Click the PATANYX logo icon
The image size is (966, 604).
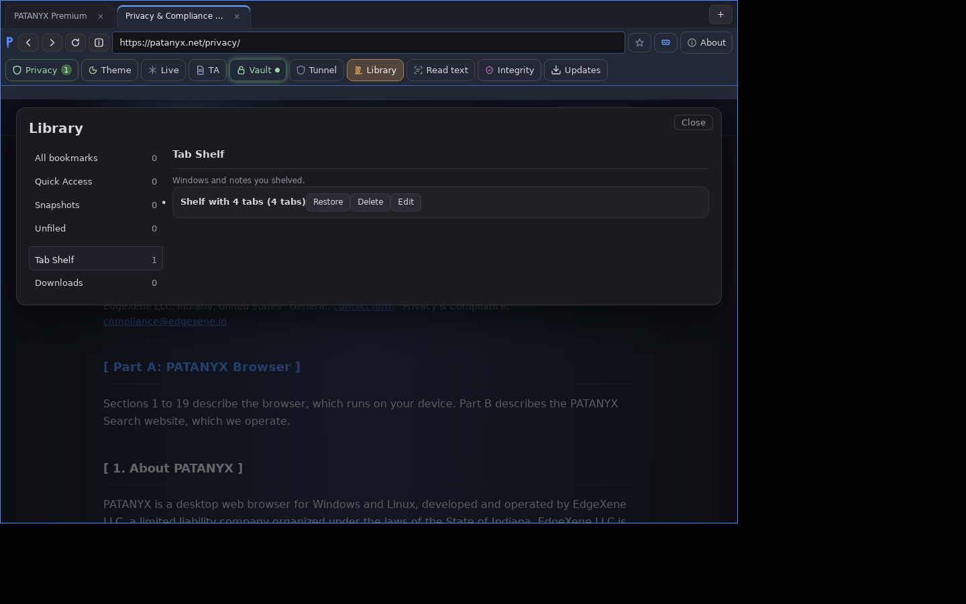9,42
